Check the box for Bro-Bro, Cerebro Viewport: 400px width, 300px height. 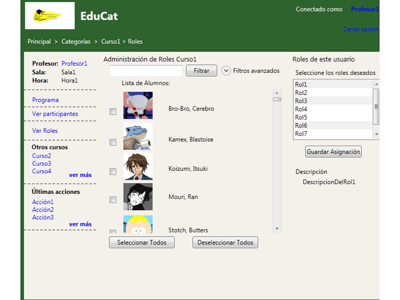pos(113,112)
